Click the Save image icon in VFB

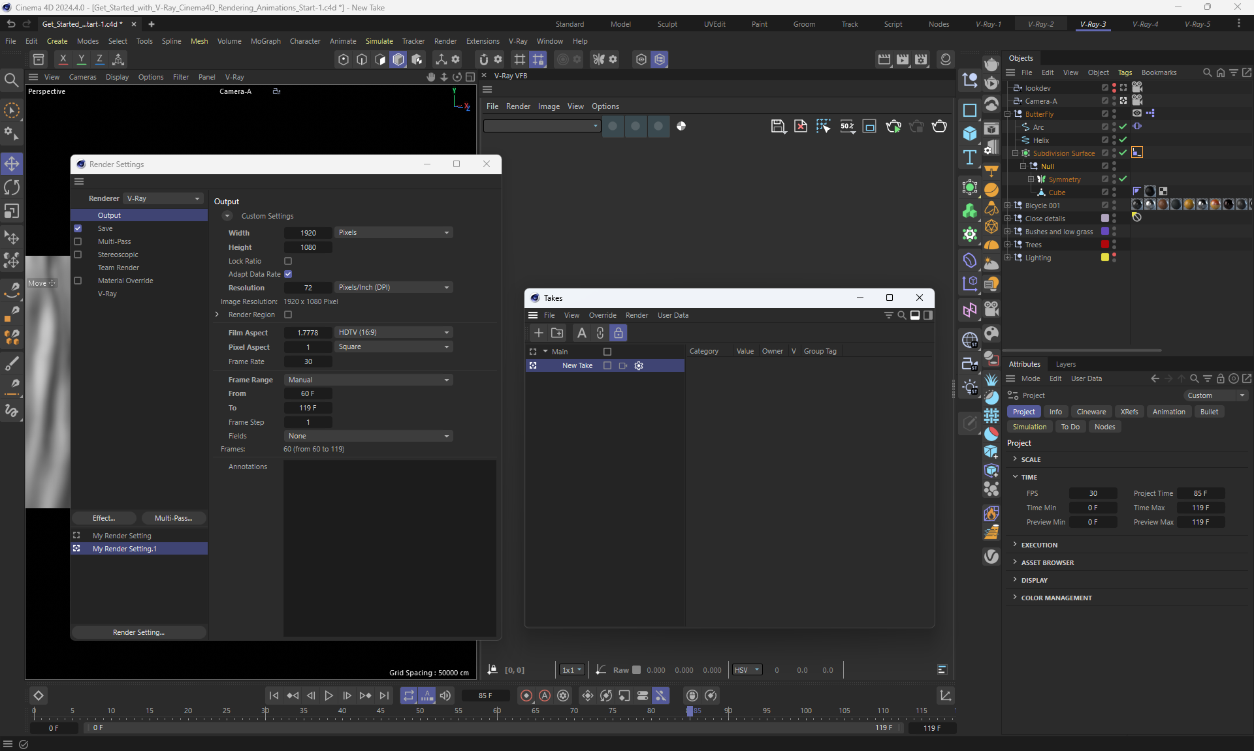pyautogui.click(x=777, y=127)
